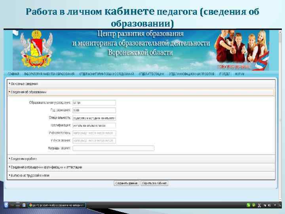Click the 'Специальность' input field
This screenshot has height=214, width=285.
pyautogui.click(x=94, y=118)
